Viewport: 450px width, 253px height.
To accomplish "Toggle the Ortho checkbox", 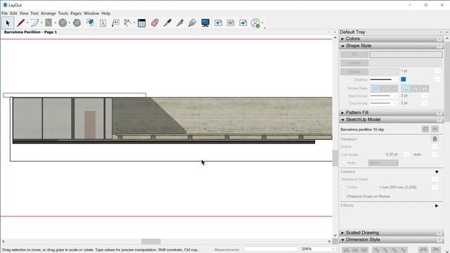I will 344,188.
